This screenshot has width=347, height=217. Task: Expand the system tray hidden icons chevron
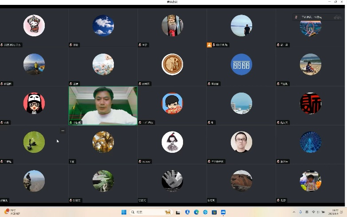click(293, 212)
